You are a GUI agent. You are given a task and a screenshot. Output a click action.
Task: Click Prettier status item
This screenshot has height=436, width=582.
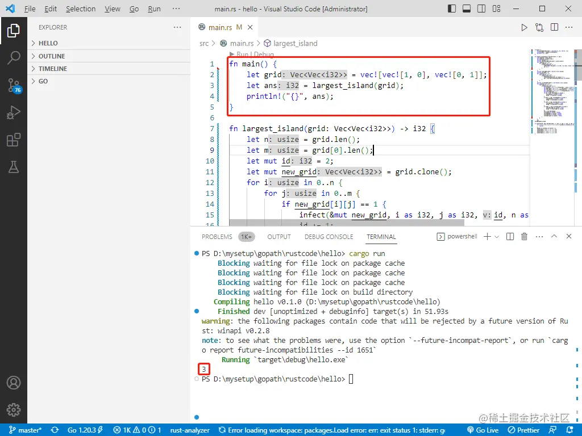pos(523,430)
